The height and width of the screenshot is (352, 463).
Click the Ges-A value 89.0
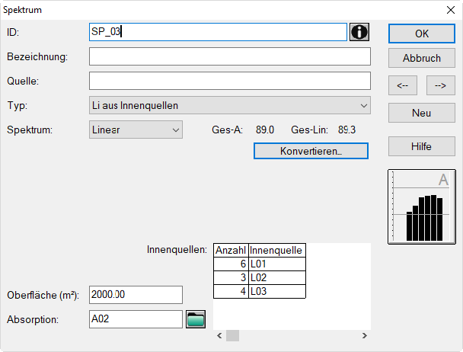[265, 130]
